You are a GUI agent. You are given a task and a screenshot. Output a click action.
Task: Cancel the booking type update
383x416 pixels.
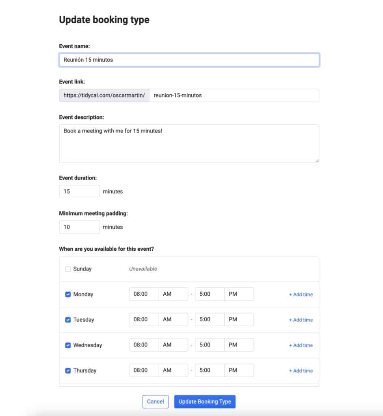click(156, 402)
